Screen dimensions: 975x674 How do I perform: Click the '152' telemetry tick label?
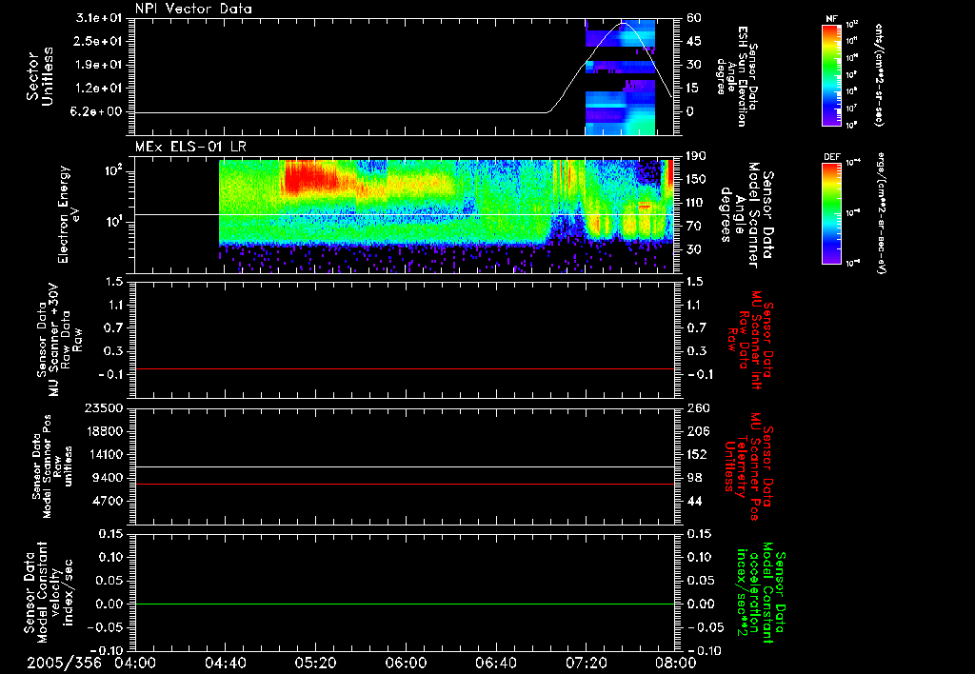696,454
